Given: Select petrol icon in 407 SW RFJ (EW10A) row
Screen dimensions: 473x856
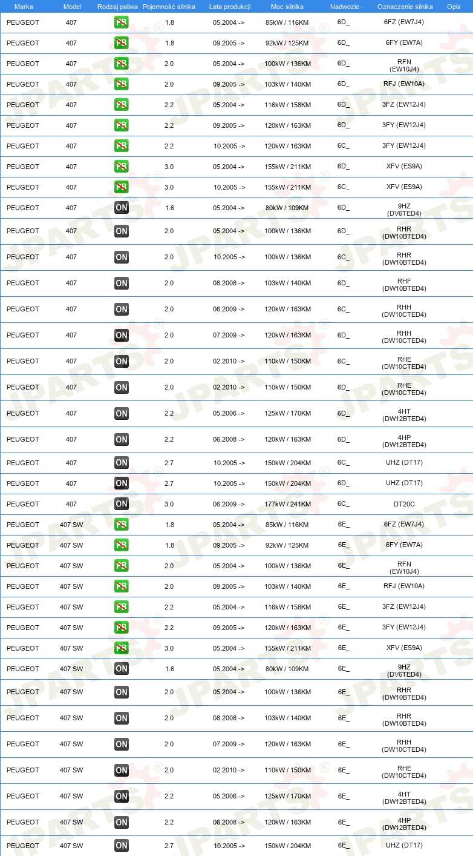Looking at the screenshot, I should coord(121,586).
